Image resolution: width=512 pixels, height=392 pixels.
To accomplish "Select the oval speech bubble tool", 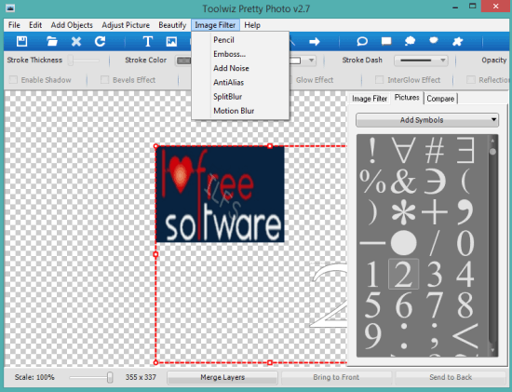I will tap(362, 42).
